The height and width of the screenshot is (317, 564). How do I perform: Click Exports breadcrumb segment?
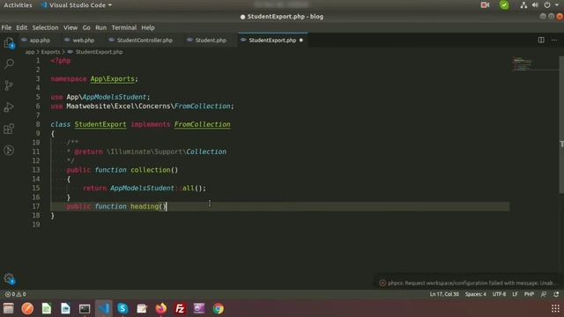click(50, 52)
